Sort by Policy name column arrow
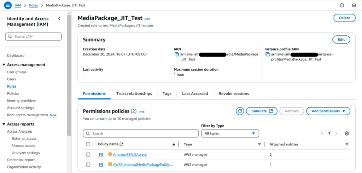This screenshot has height=173, width=362. click(174, 144)
